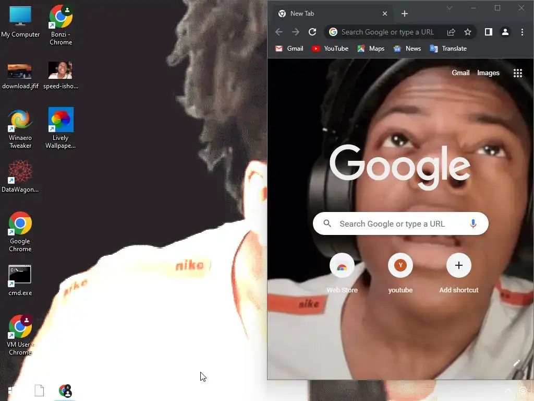Open the Bonzi - Chrome desktop shortcut

coord(60,25)
